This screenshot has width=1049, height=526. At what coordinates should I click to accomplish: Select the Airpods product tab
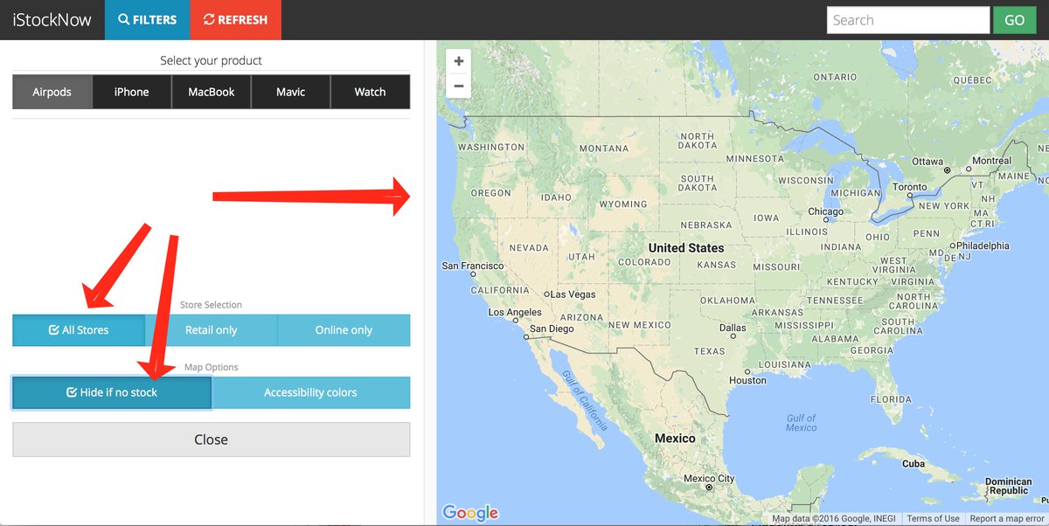tap(52, 92)
